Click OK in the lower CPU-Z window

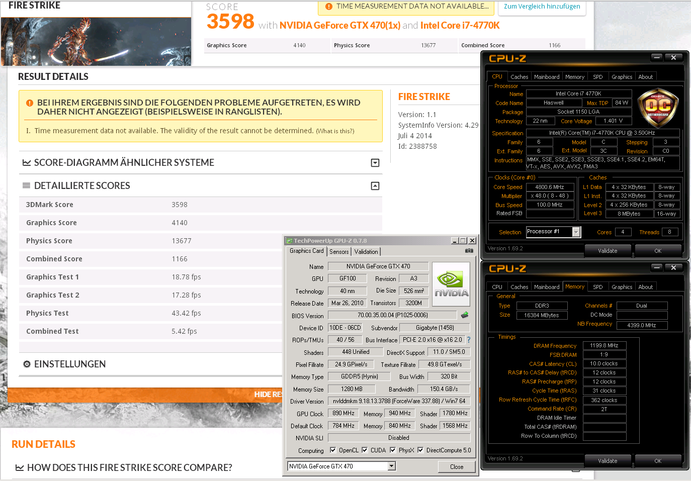(x=658, y=461)
